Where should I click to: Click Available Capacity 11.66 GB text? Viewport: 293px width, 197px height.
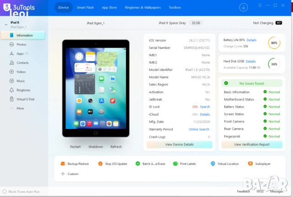[x=242, y=68]
